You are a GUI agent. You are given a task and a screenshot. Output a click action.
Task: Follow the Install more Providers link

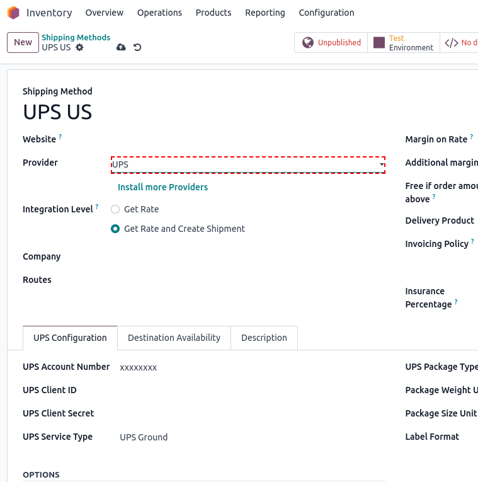point(163,187)
